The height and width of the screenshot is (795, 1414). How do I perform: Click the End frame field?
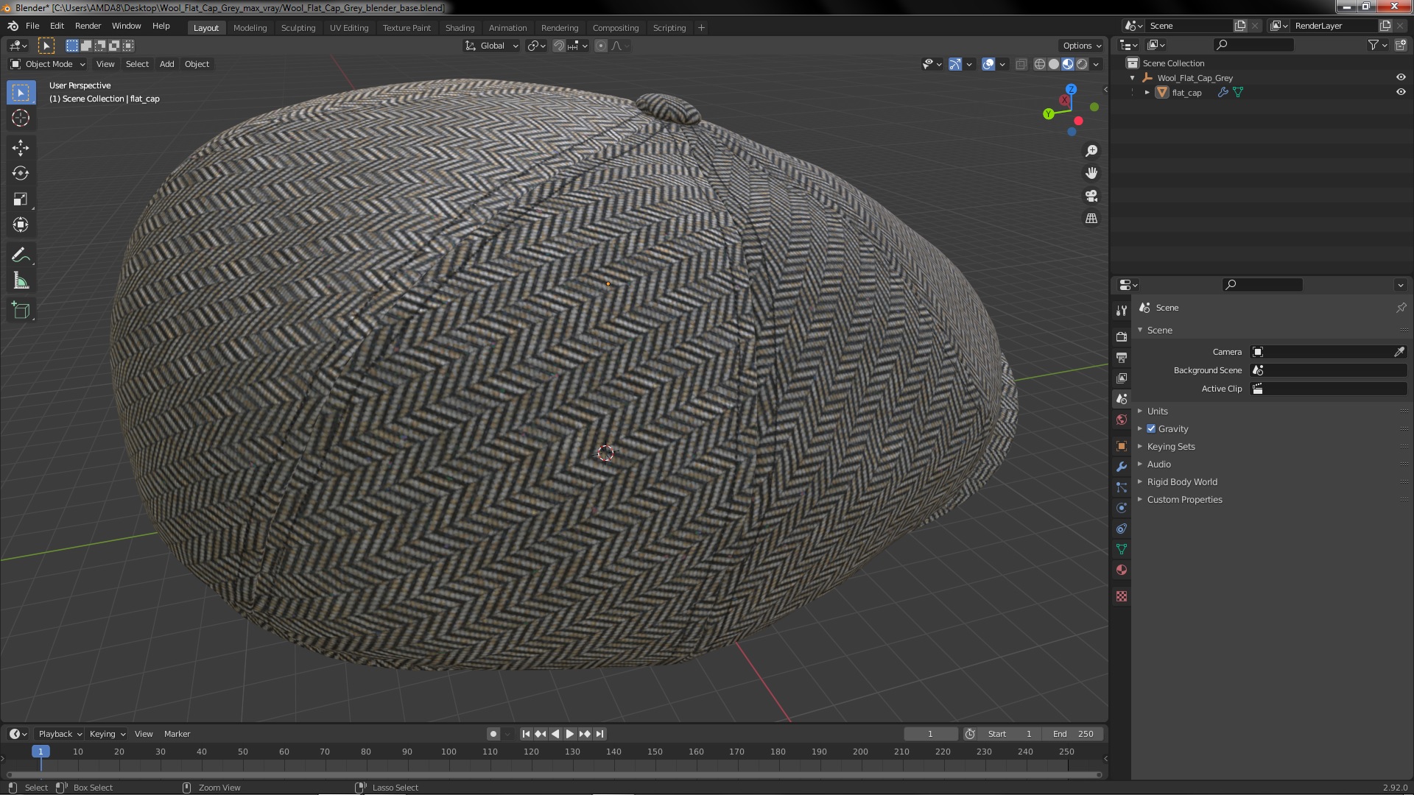pos(1073,734)
